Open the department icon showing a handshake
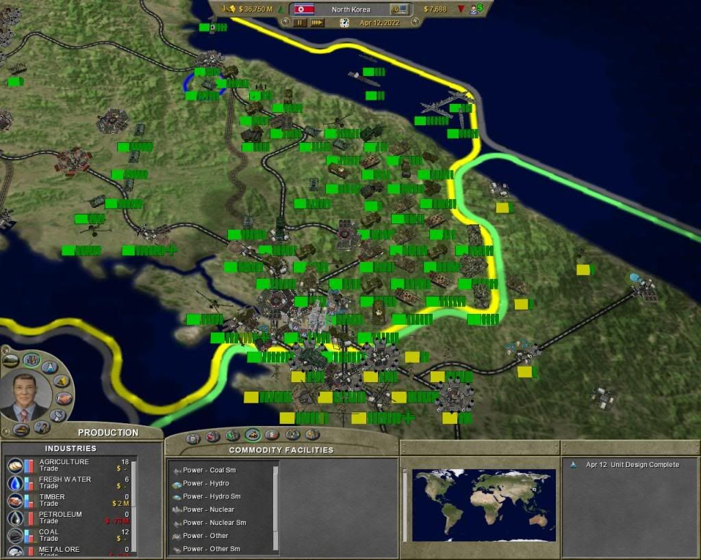This screenshot has height=560, width=701. [x=63, y=398]
